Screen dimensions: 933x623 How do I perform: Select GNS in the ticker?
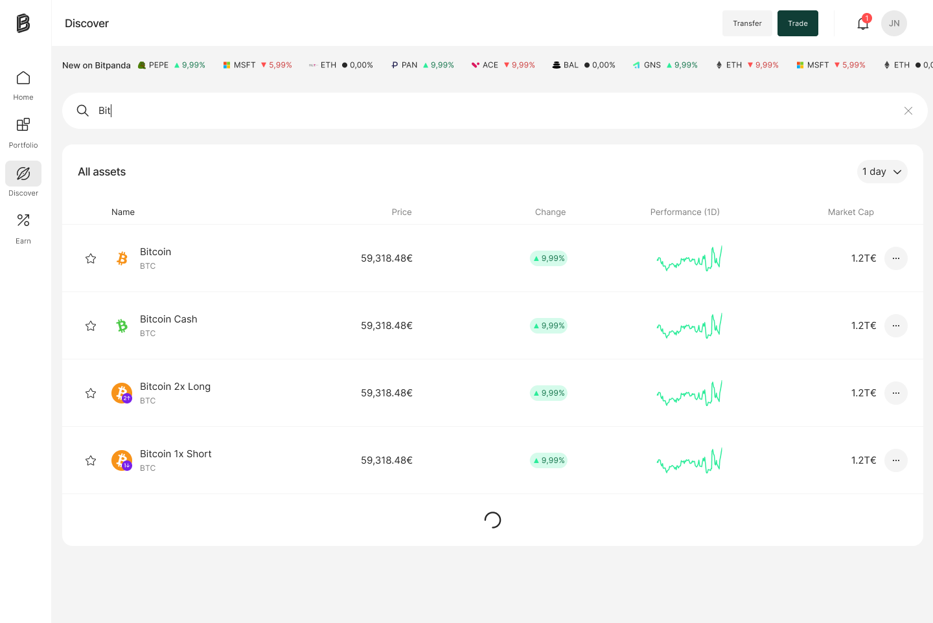click(x=665, y=65)
